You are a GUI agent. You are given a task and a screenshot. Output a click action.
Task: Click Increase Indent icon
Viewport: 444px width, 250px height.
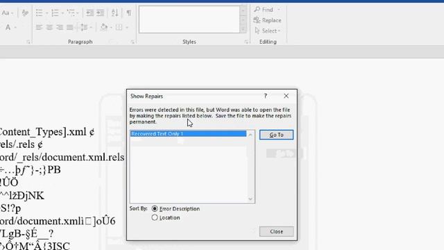pyautogui.click(x=100, y=12)
